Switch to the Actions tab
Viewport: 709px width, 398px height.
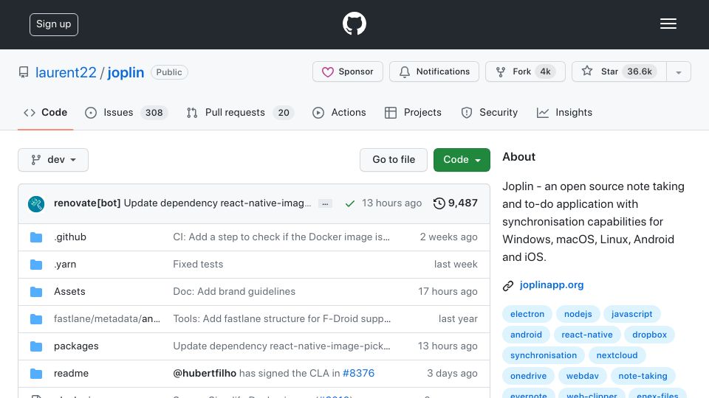pyautogui.click(x=339, y=112)
